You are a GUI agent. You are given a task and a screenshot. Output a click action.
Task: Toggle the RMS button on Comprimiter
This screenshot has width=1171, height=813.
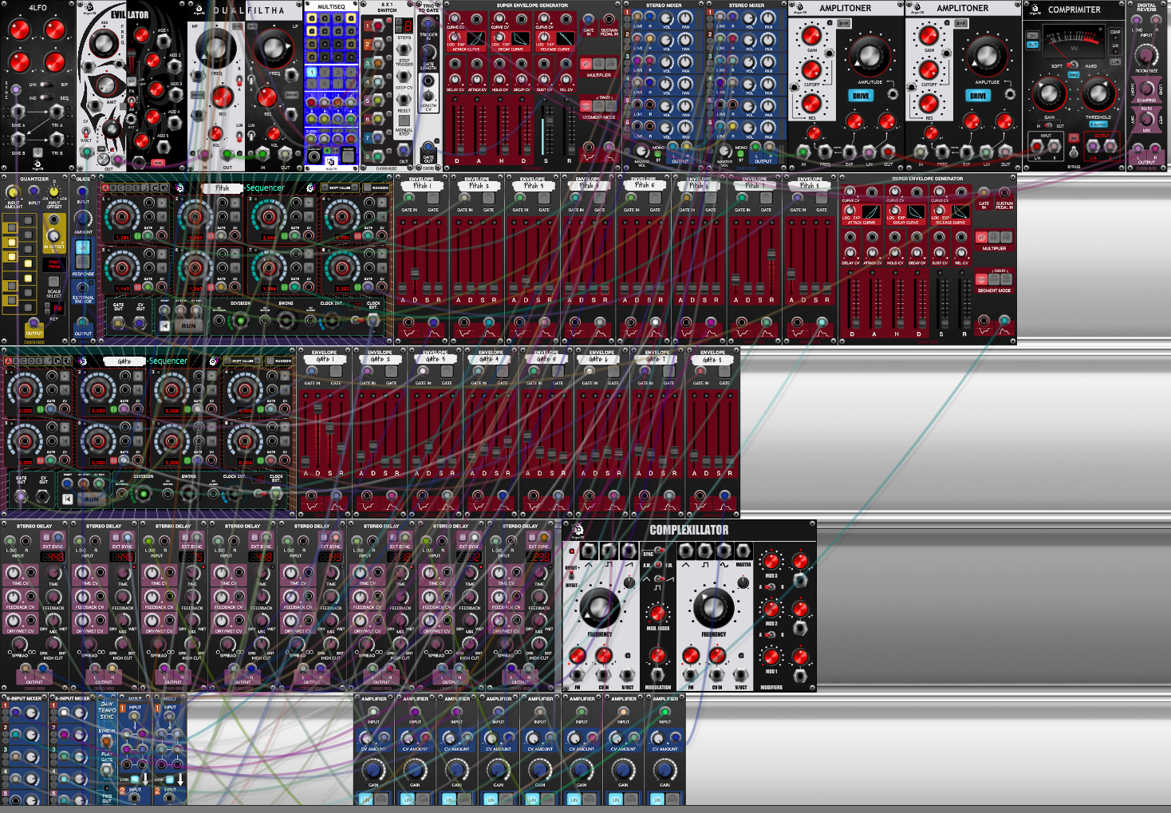1074,75
